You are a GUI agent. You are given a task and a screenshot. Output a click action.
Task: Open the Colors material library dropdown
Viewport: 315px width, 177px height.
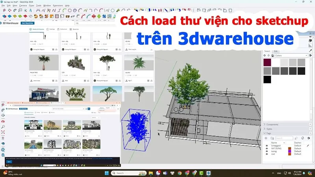coord(291,55)
